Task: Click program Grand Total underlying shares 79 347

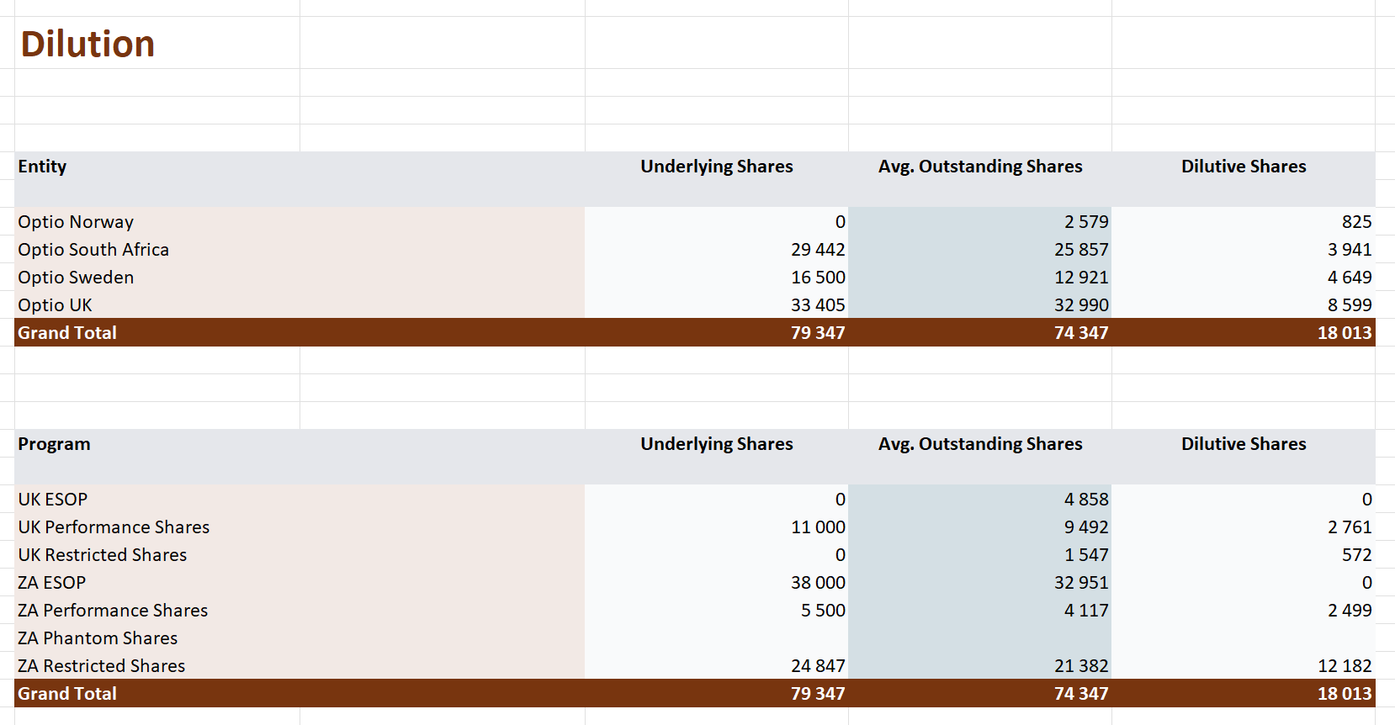Action: 818,694
